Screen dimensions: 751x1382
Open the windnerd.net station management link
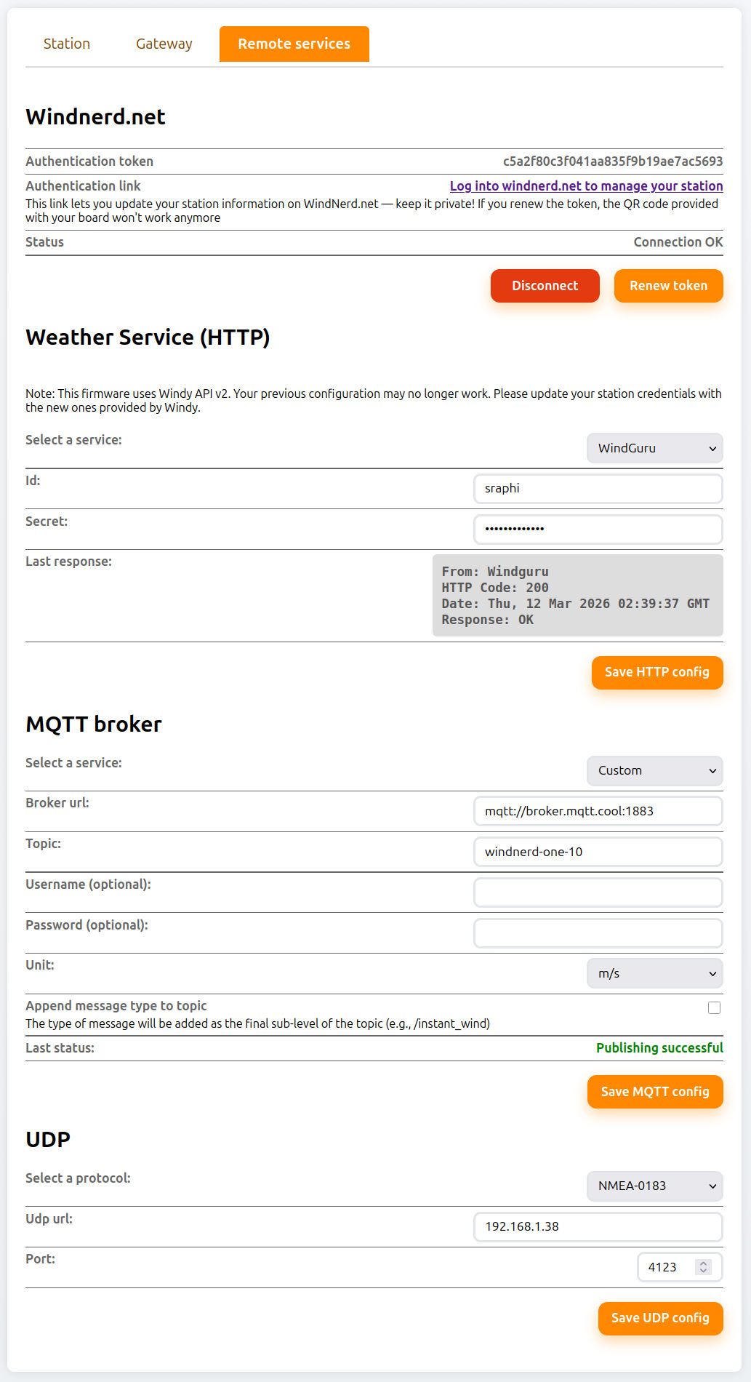[586, 186]
